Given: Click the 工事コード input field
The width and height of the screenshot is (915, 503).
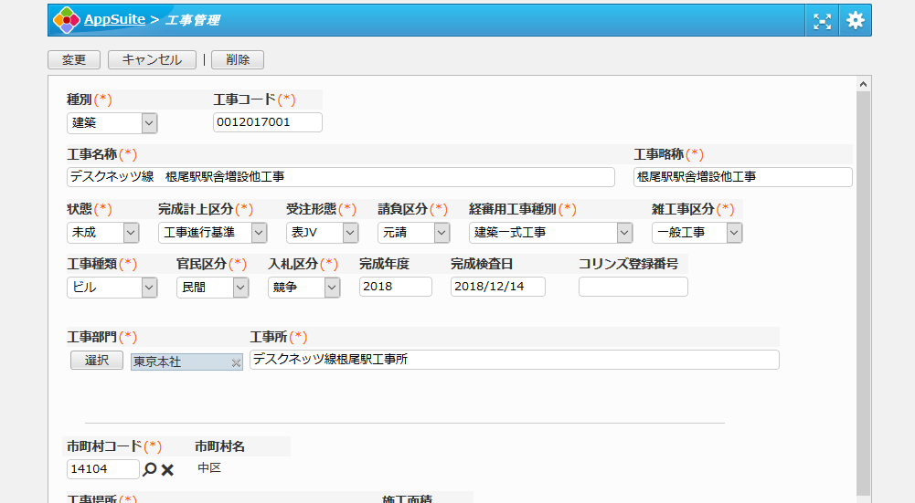Looking at the screenshot, I should pos(268,122).
